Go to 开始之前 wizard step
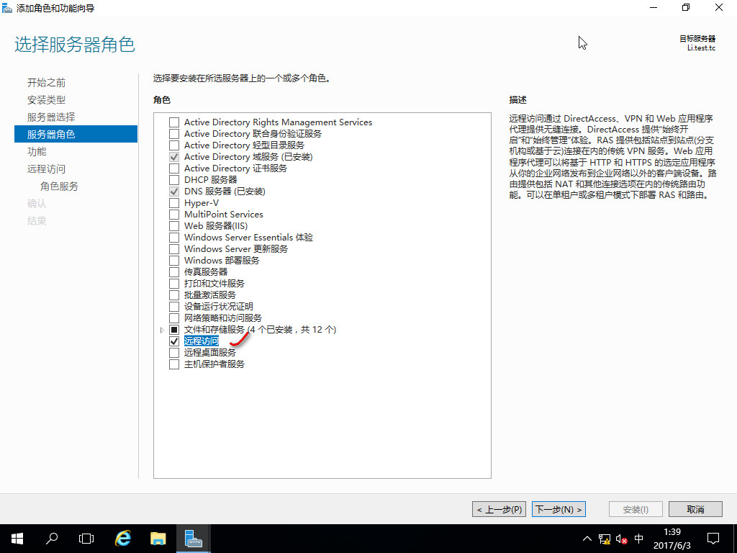 (47, 83)
